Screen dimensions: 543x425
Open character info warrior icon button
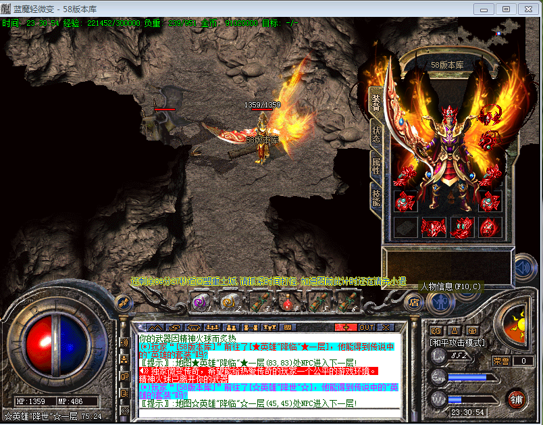(440, 303)
